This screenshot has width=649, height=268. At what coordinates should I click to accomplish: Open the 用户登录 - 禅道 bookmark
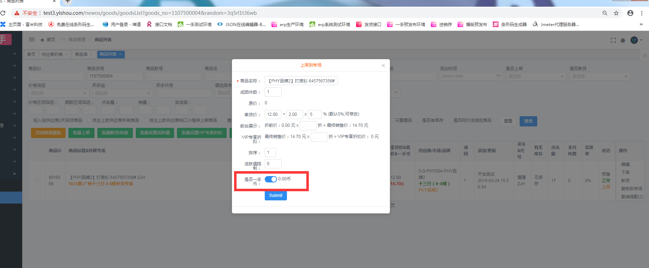(x=122, y=24)
